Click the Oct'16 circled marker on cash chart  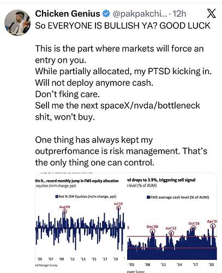pos(194,228)
